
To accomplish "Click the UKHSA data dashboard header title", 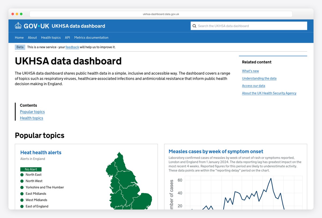I will [78, 26].
